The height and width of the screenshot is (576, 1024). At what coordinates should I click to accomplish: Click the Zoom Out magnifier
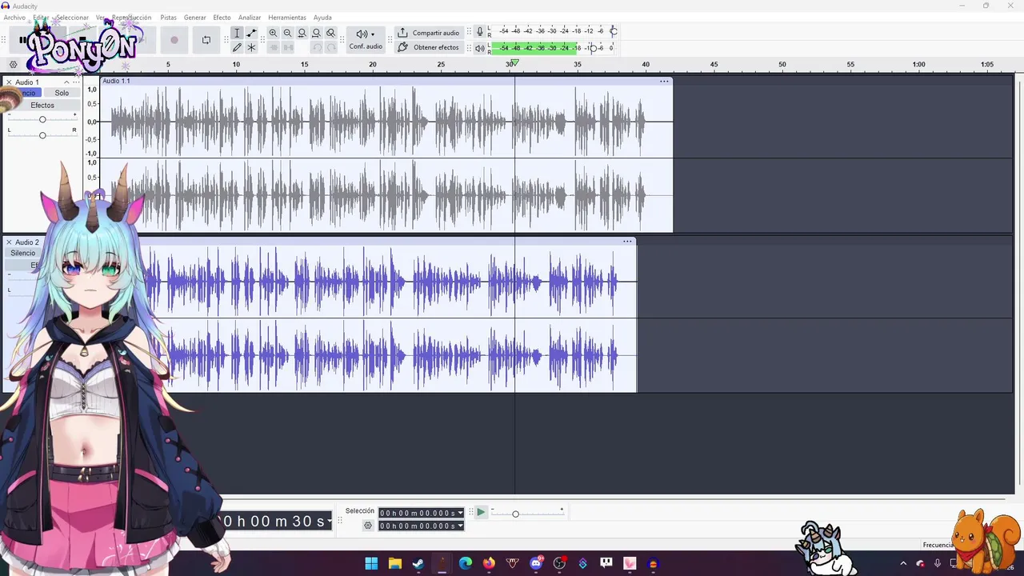pyautogui.click(x=287, y=33)
